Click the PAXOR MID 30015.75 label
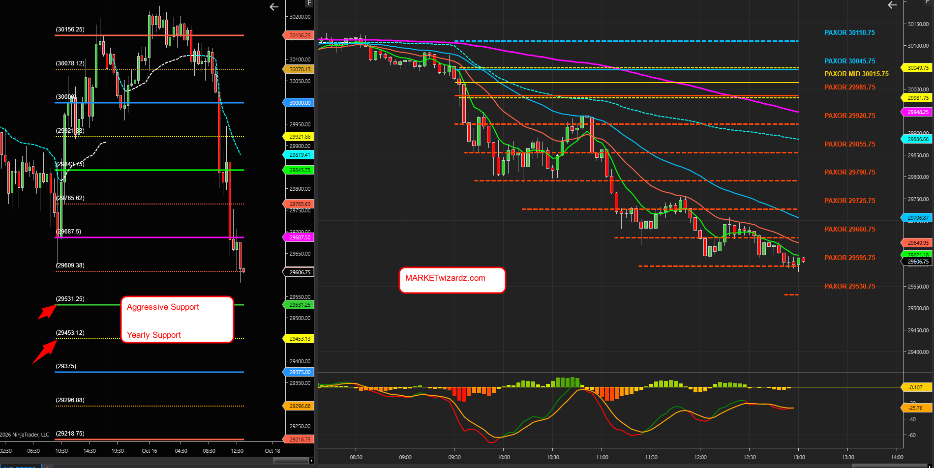Viewport: 934px width, 468px height. click(x=856, y=74)
